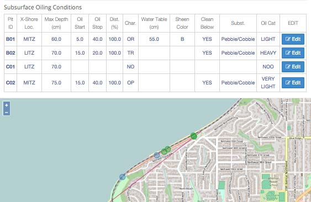The image size is (311, 202).
Task: Click the Pit ID column header
Action: 10,23
